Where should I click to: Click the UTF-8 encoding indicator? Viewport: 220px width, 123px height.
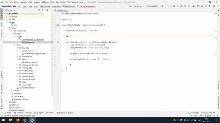201,116
